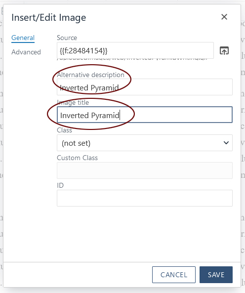Click the upload image icon beside Source
This screenshot has height=293, width=245.
[x=224, y=50]
